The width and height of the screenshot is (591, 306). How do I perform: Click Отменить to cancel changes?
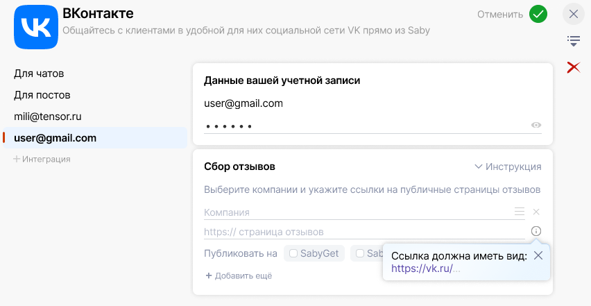pos(500,15)
